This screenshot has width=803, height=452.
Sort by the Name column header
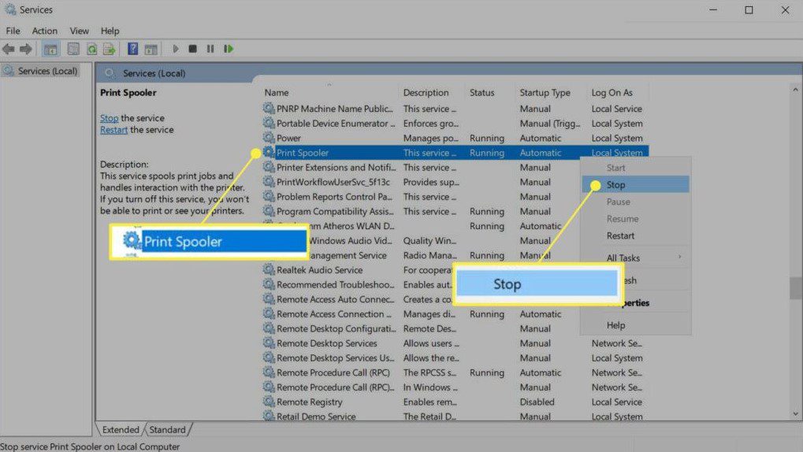click(330, 93)
